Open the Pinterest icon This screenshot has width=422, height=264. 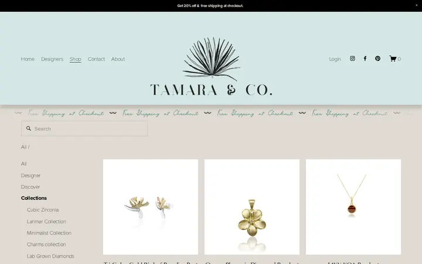377,59
